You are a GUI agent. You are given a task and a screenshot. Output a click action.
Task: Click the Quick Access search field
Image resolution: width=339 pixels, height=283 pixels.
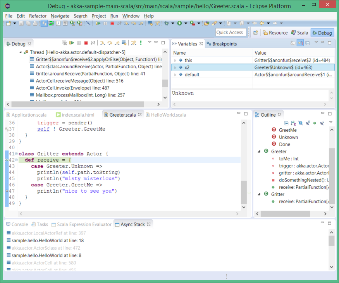pyautogui.click(x=230, y=33)
